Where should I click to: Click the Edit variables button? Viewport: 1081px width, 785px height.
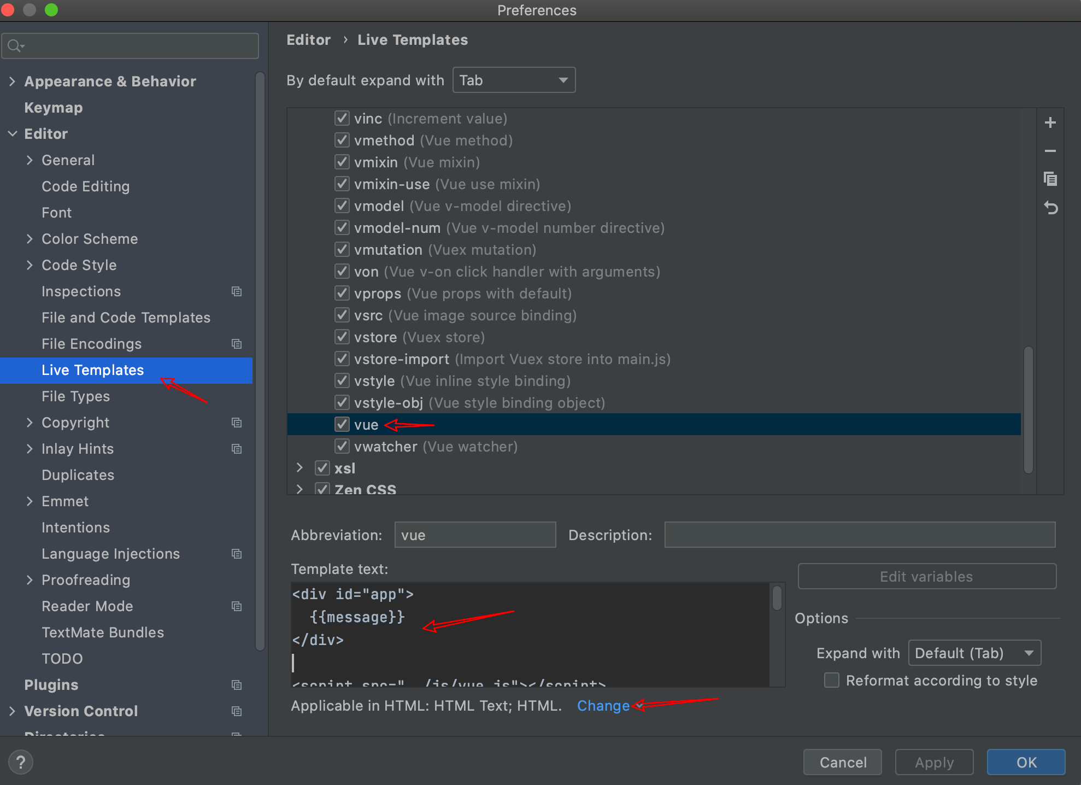[927, 576]
